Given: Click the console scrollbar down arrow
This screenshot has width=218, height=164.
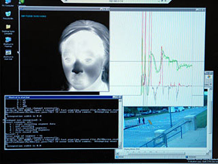Looking at the screenshot, I should point(120,147).
